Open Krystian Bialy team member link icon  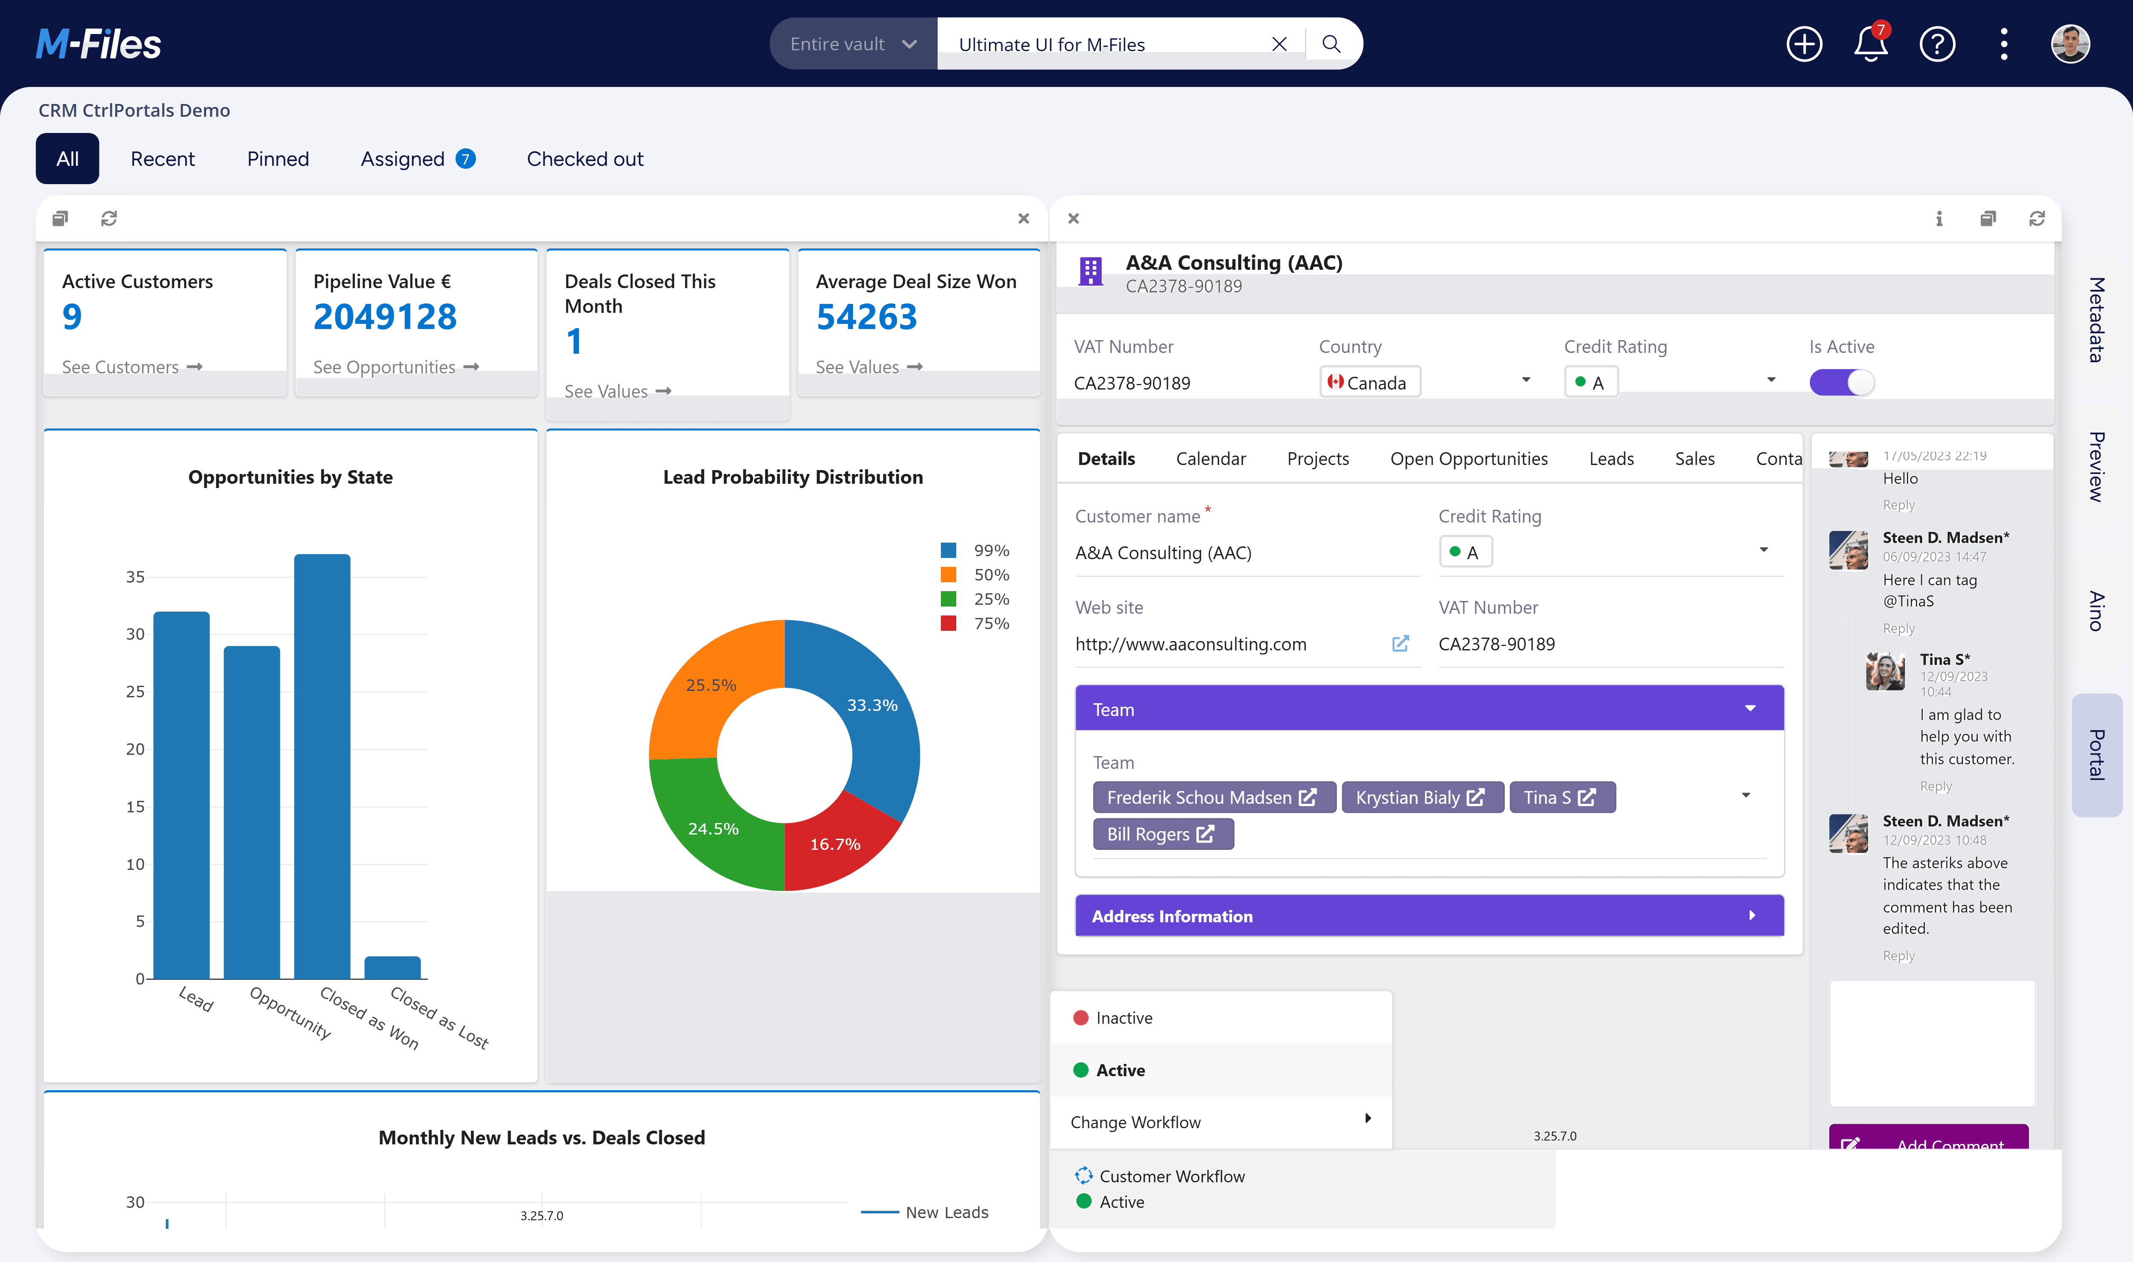pyautogui.click(x=1475, y=798)
